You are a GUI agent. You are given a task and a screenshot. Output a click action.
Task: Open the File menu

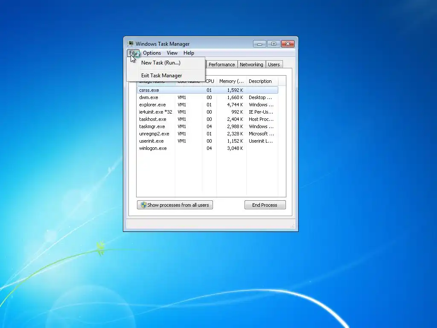click(133, 53)
